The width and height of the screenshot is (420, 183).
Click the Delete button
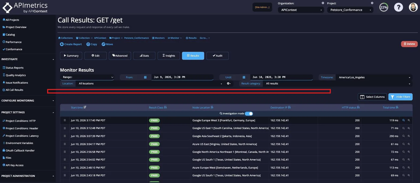(x=409, y=44)
